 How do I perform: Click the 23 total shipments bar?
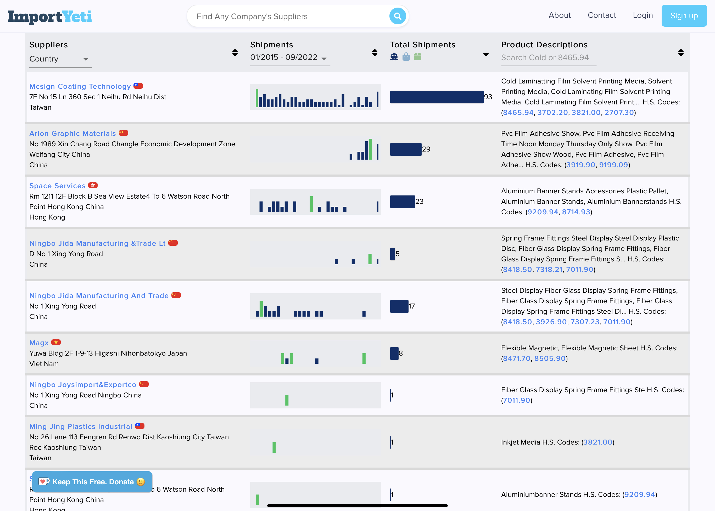[402, 202]
